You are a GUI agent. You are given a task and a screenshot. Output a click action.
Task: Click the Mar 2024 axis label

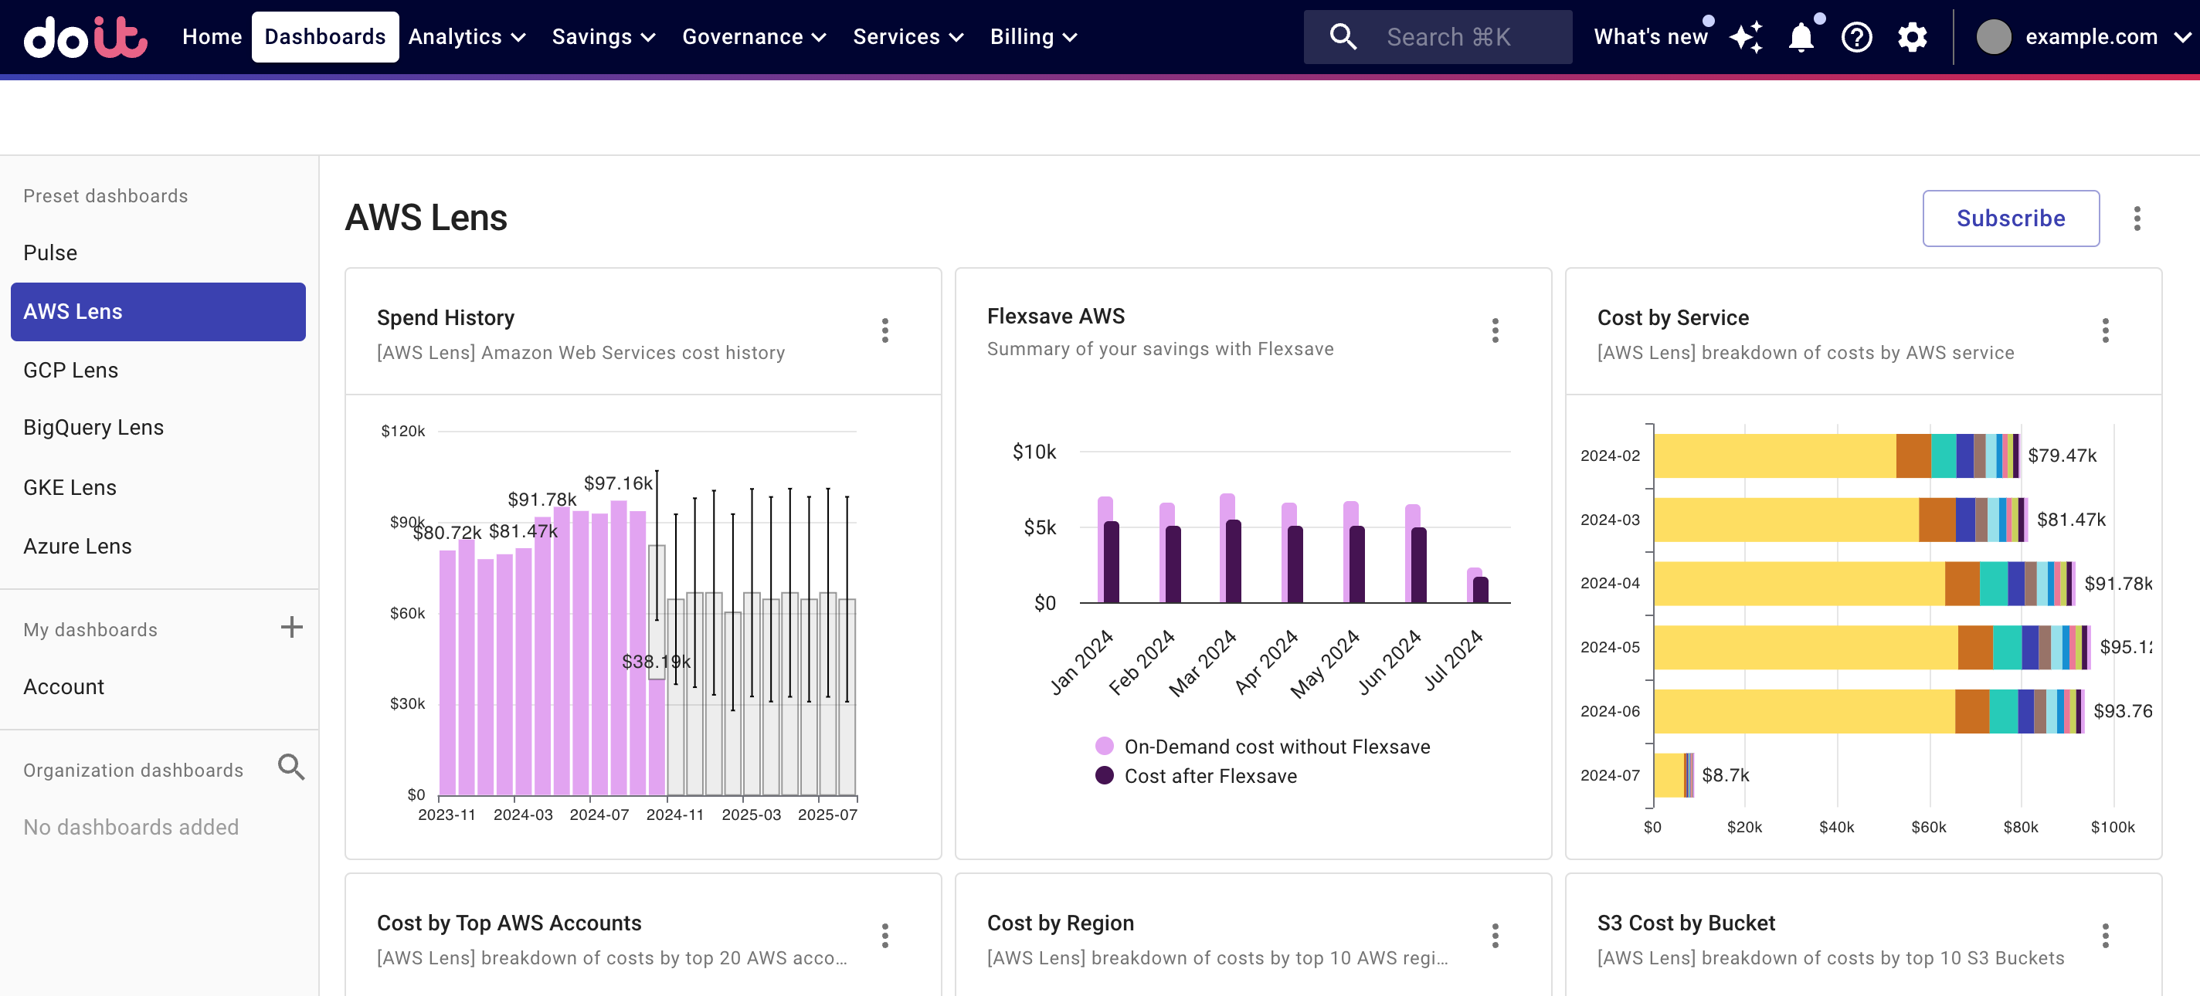1202,663
